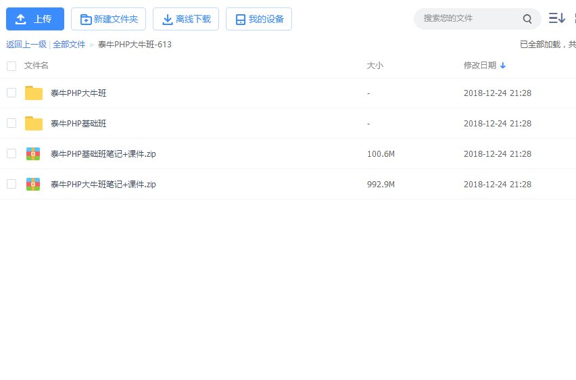This screenshot has width=576, height=380.
Task: Click the blue sort arrow next to 修改日期
Action: point(503,66)
